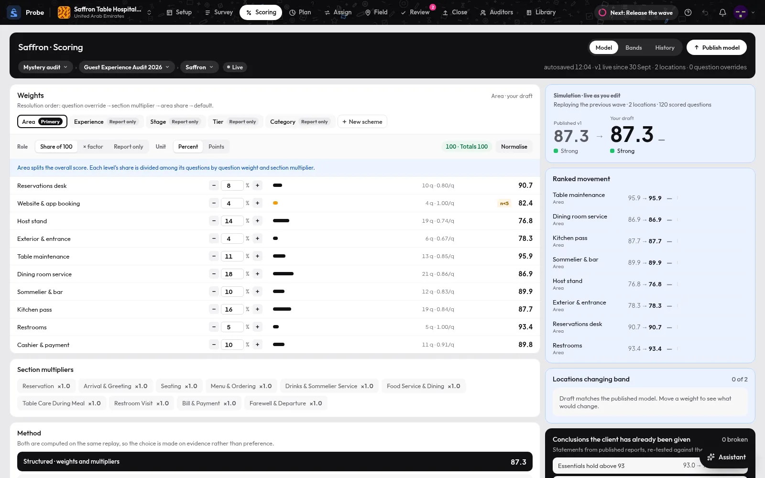Expand the Mystery audit dropdown

coord(45,67)
